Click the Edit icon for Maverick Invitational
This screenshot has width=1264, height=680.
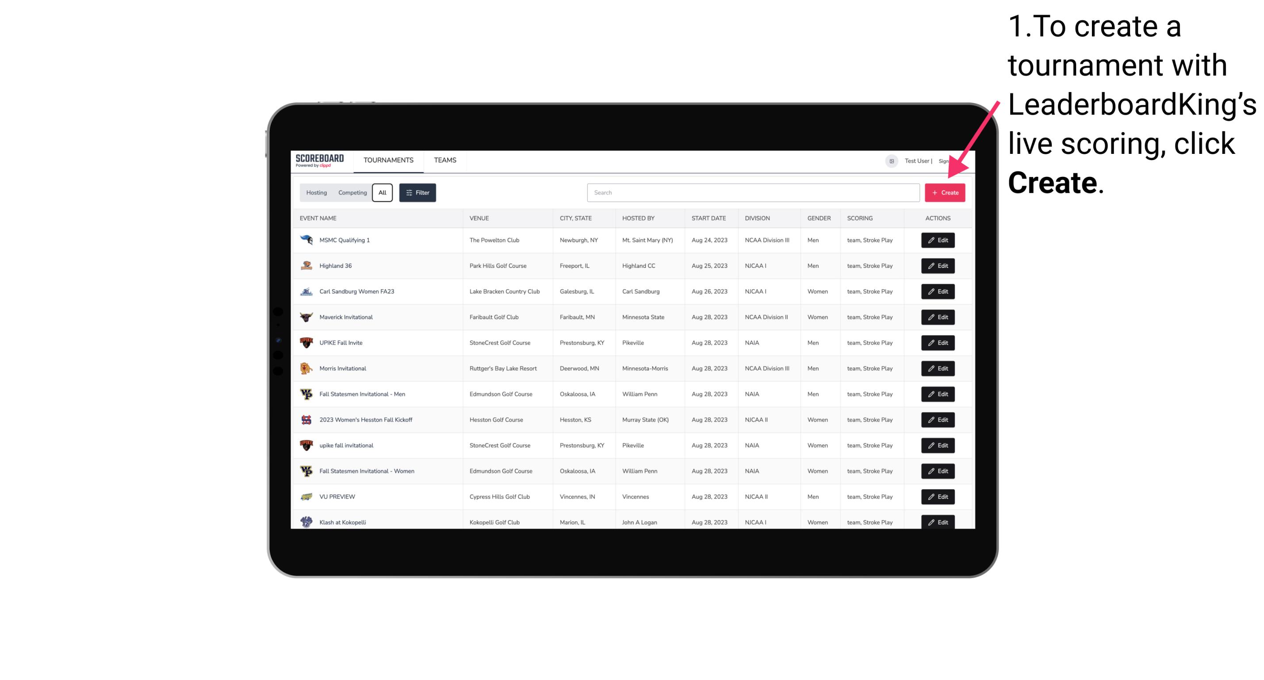[x=937, y=317]
